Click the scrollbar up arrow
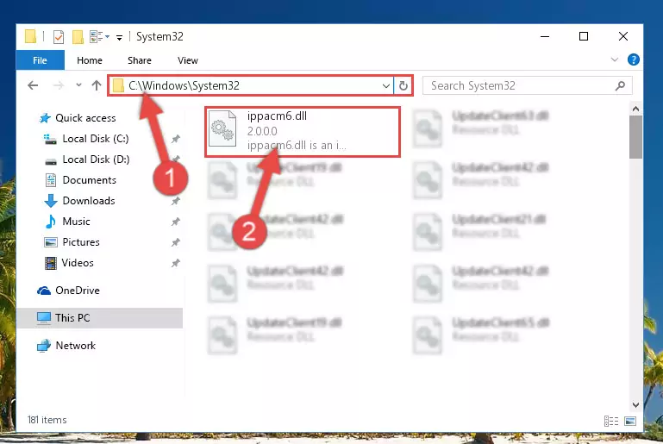 coord(635,109)
